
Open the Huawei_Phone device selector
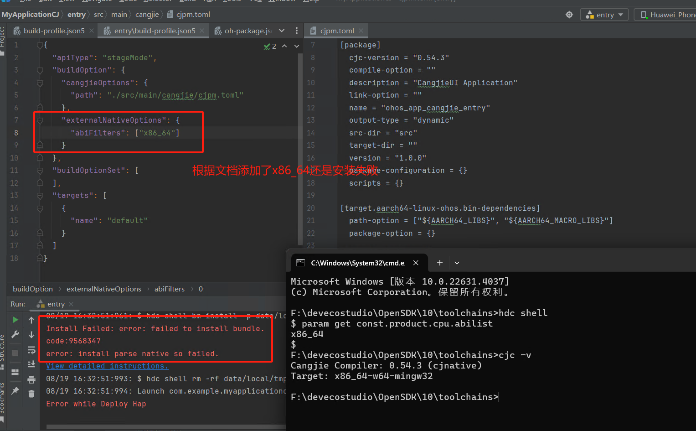point(666,15)
